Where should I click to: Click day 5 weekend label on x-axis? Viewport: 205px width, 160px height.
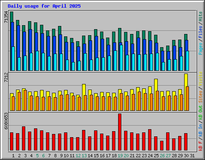click(37, 156)
